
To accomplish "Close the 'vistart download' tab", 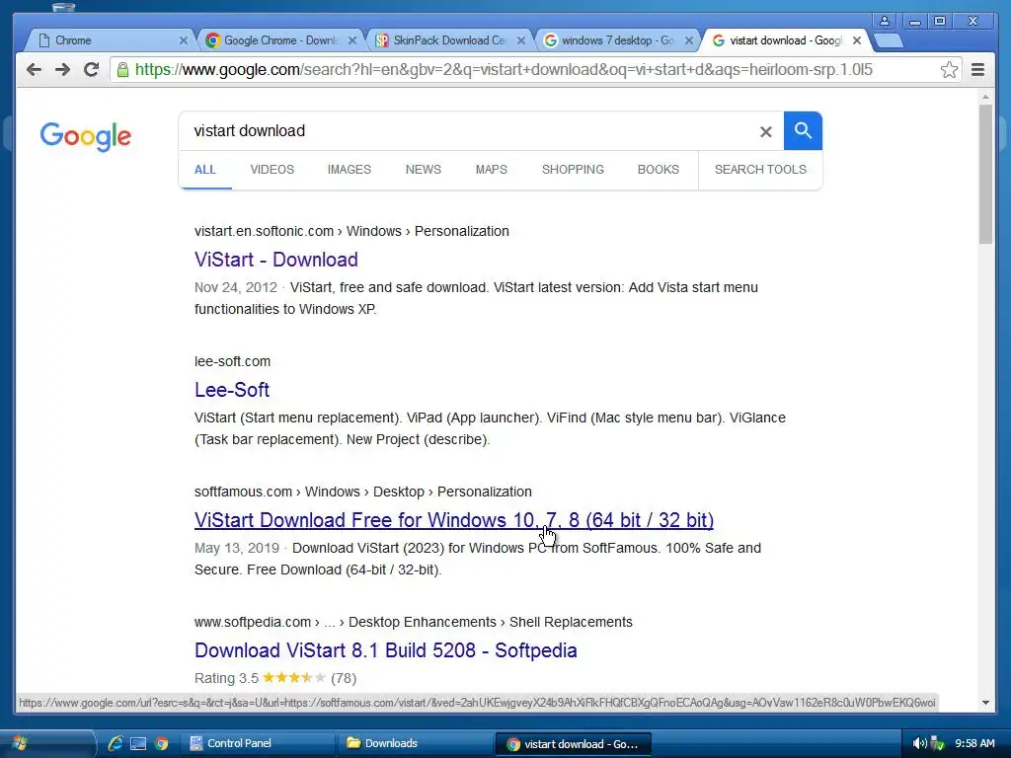I will pyautogui.click(x=857, y=40).
